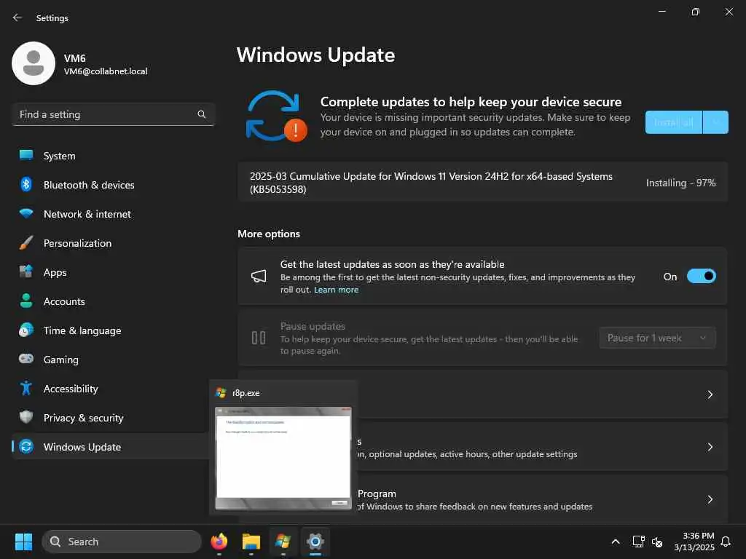Select Privacy & security in sidebar
The height and width of the screenshot is (559, 746).
[83, 418]
